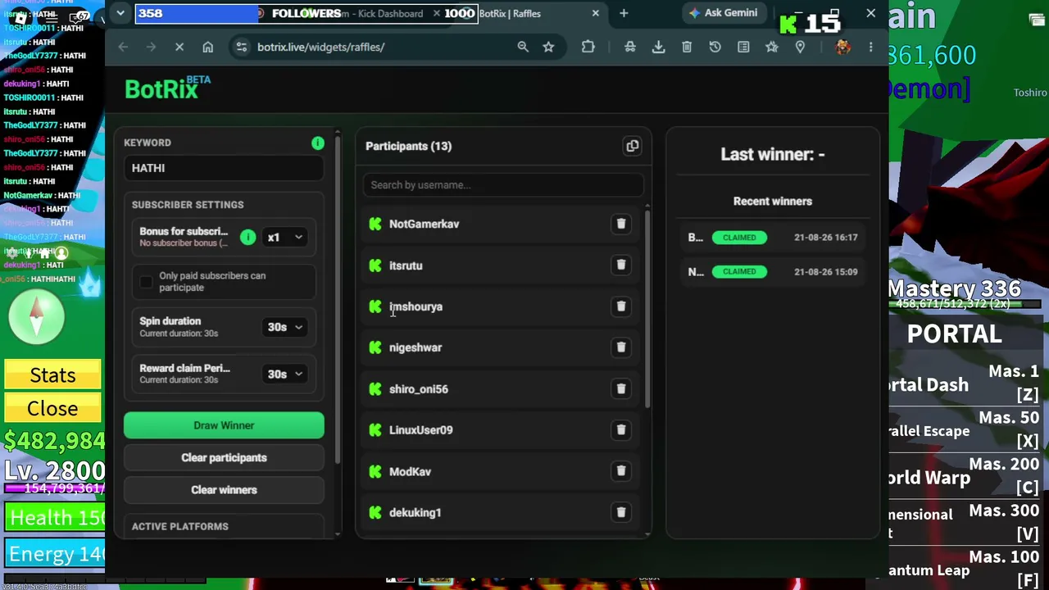1049x590 pixels.
Task: Go to browser home page
Action: (x=208, y=47)
